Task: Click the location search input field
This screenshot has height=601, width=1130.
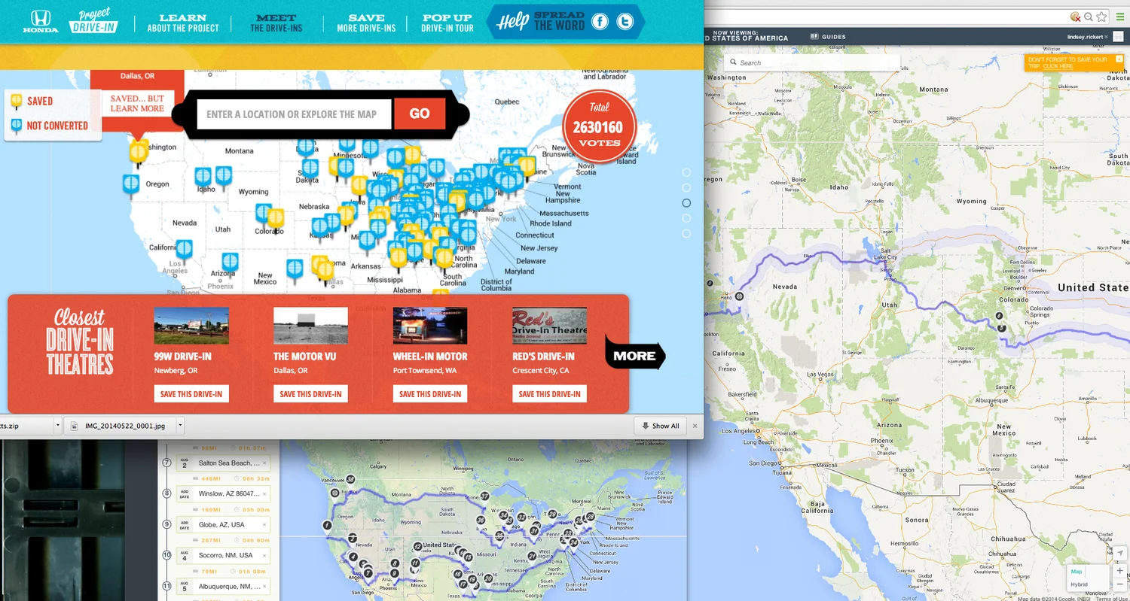Action: pyautogui.click(x=294, y=114)
